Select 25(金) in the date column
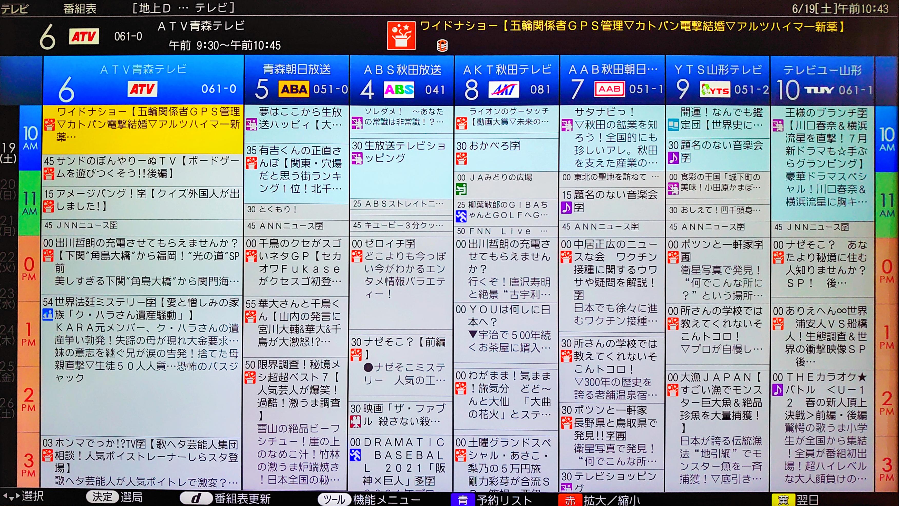 8,371
